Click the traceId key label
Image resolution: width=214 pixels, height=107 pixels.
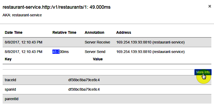11,80
